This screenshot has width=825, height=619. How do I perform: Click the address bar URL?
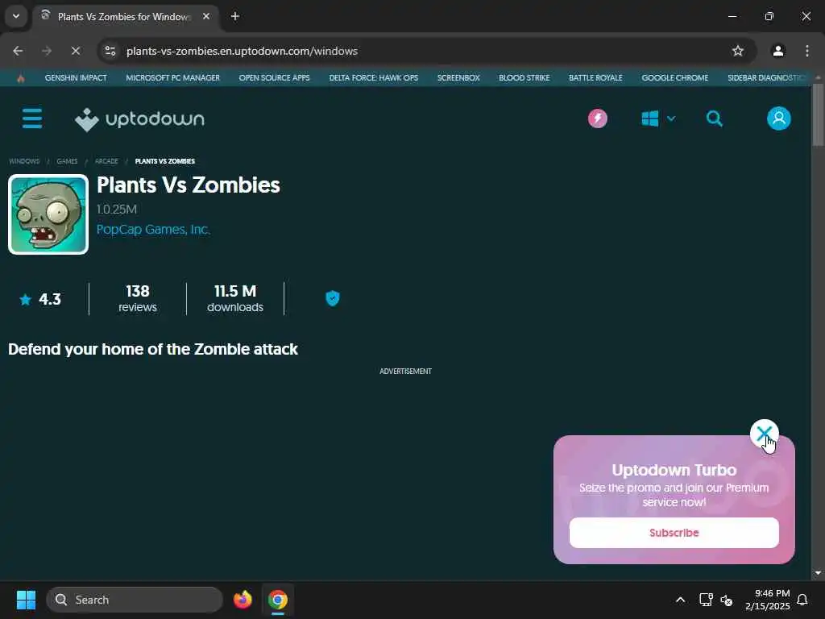click(242, 51)
